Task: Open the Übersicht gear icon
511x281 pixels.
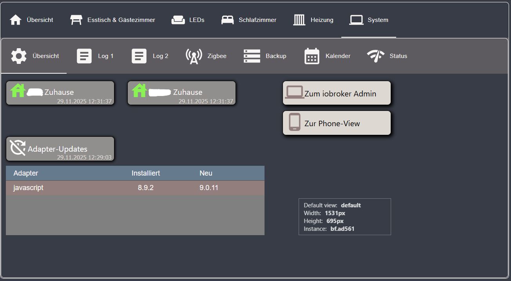Action: (x=19, y=56)
